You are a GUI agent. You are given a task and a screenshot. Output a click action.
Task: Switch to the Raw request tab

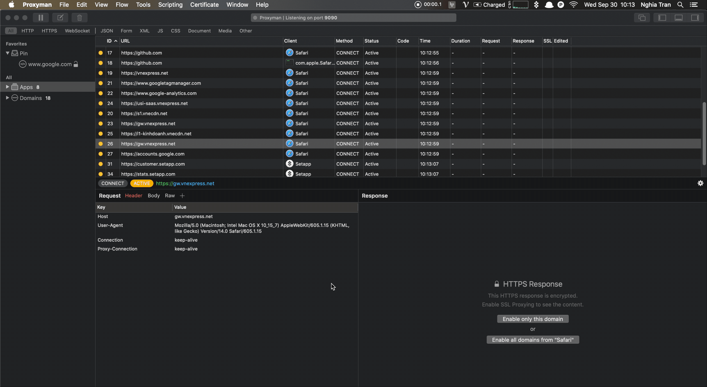pyautogui.click(x=170, y=196)
